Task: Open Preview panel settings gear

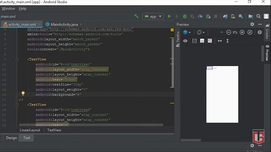Action: (252, 24)
